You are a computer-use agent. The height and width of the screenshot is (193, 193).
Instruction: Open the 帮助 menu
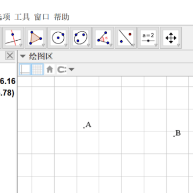[x=61, y=17]
